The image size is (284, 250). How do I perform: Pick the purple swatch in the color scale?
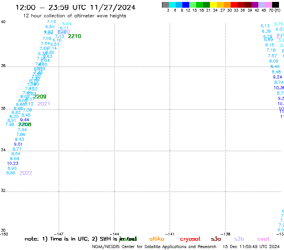coord(255,5)
